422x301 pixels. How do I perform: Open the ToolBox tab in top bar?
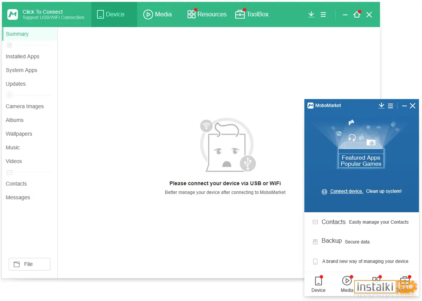252,14
